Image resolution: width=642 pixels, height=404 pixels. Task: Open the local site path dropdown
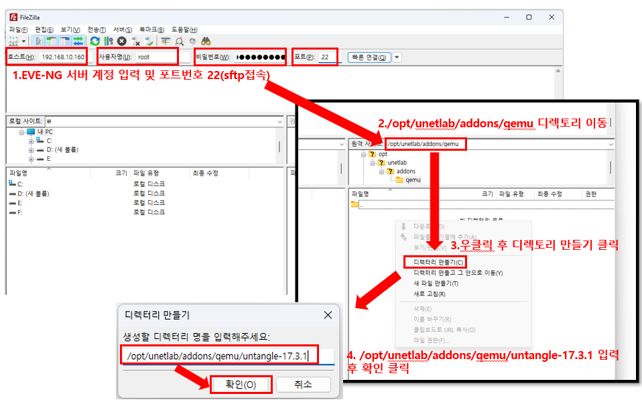tap(280, 121)
